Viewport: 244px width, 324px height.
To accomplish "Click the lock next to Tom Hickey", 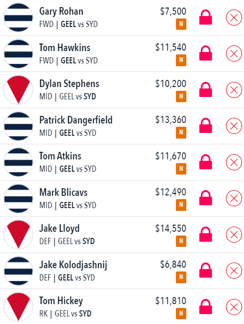I will 206,306.
